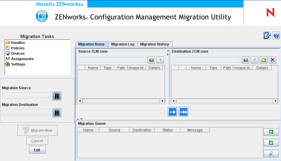Clear the queue with eraser icon
Image resolution: width=281 pixels, height=161 pixels.
pyautogui.click(x=271, y=154)
